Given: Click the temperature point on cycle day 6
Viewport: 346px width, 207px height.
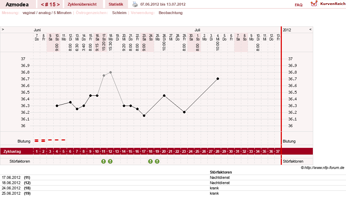Looking at the screenshot, I should click(x=71, y=102).
